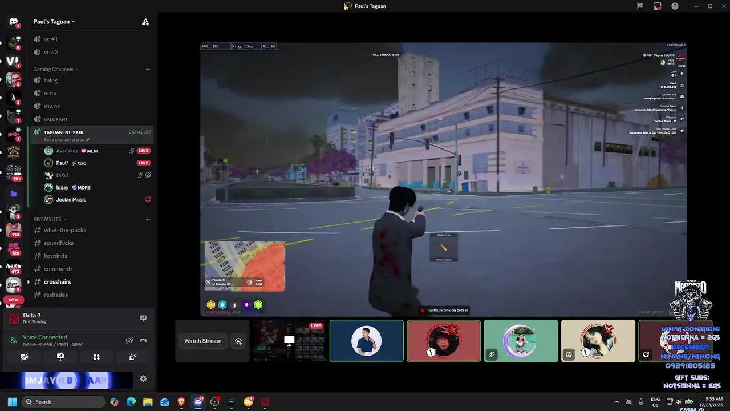Join the vc #2 voice channel

click(91, 52)
